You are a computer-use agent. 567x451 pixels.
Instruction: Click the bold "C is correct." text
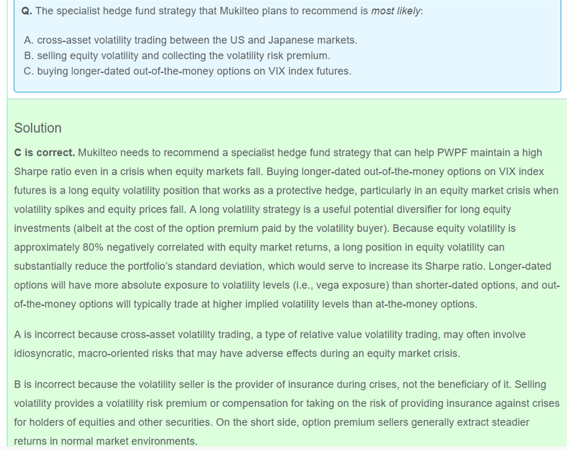(x=44, y=152)
